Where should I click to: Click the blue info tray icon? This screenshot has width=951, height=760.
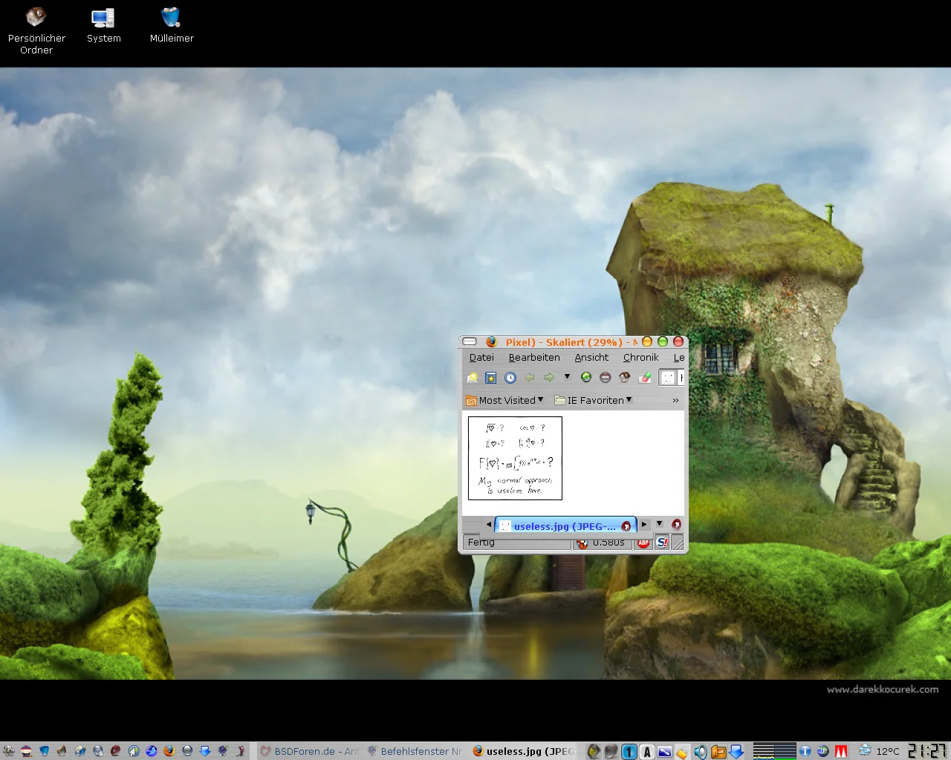805,751
